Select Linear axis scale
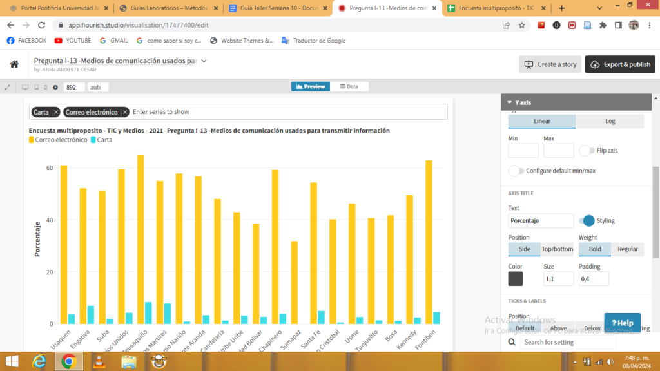Image resolution: width=660 pixels, height=371 pixels. pyautogui.click(x=541, y=121)
